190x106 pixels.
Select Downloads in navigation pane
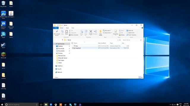tap(61, 49)
